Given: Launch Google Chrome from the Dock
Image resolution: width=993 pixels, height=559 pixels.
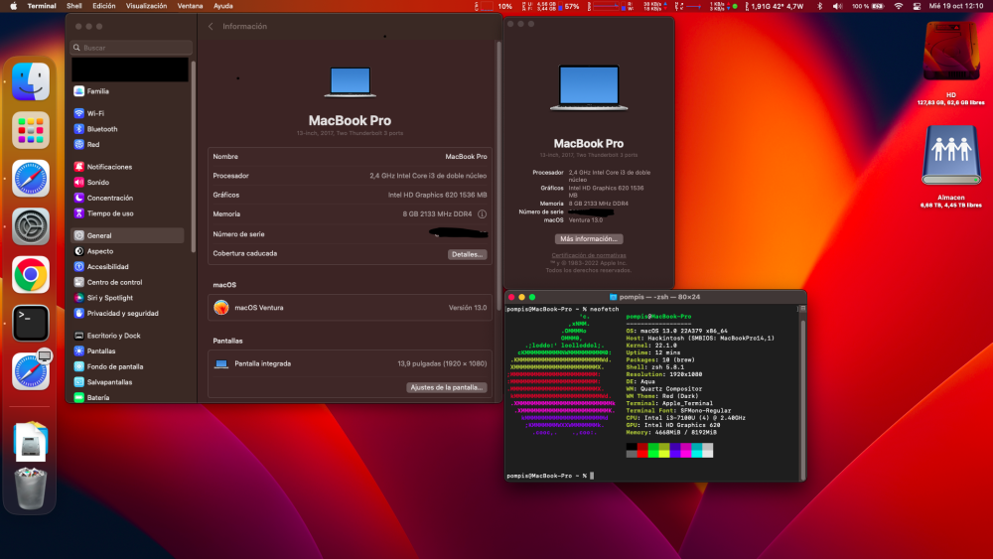Looking at the screenshot, I should 31,275.
